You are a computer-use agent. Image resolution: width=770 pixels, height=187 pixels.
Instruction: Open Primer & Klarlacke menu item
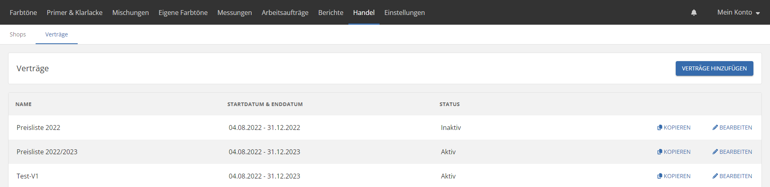tap(74, 13)
